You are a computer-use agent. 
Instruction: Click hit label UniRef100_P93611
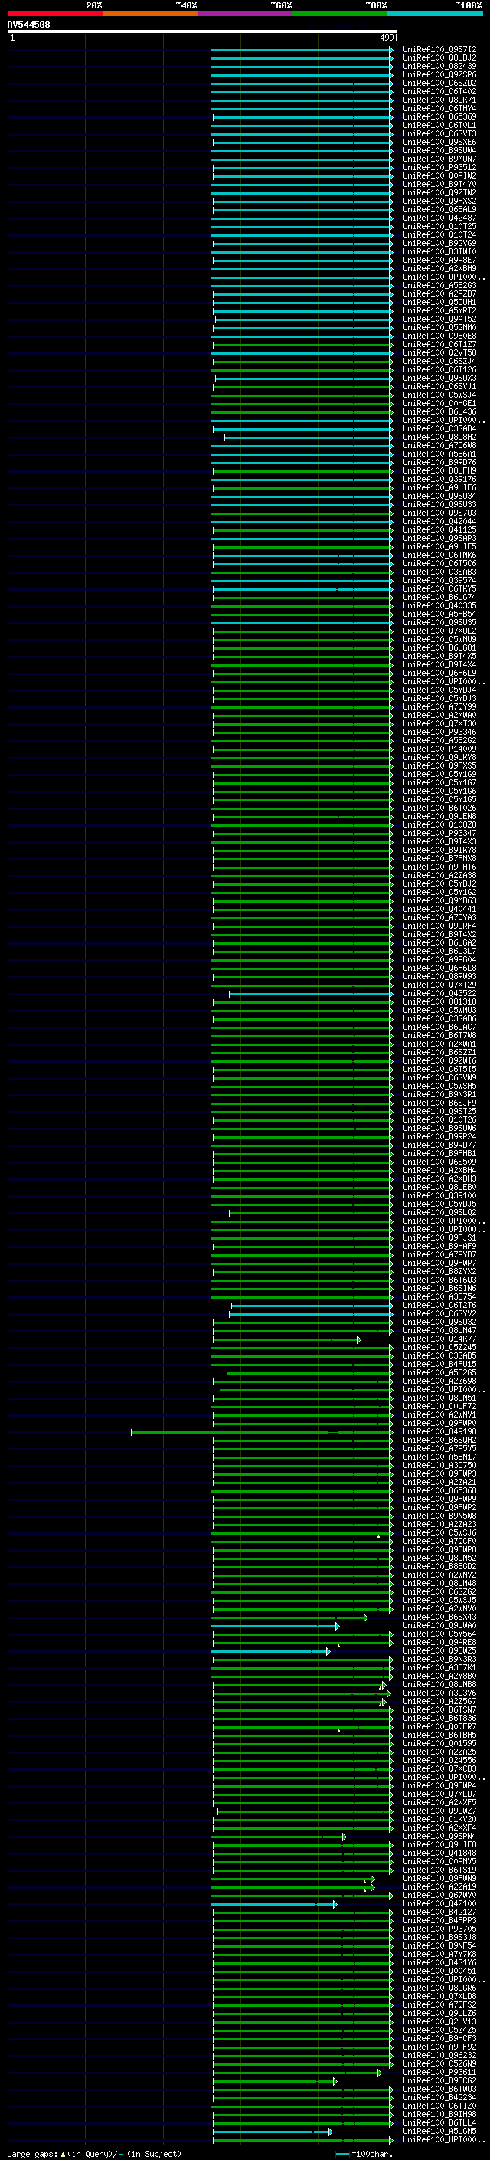point(439,2073)
